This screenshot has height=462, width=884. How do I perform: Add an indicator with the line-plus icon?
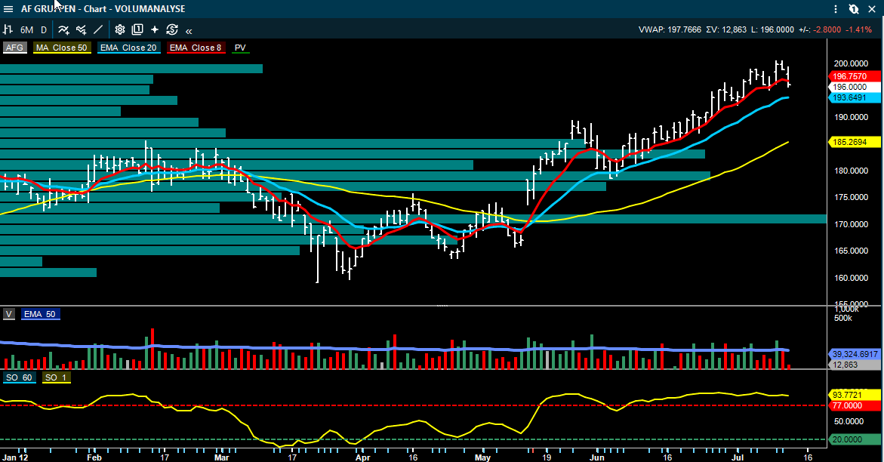click(x=63, y=29)
